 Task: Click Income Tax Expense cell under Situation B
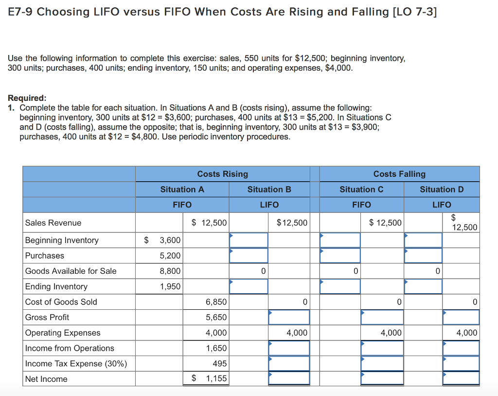click(x=289, y=363)
